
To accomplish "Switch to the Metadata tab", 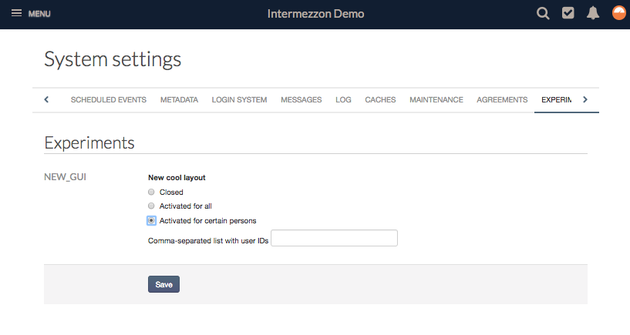I will [179, 100].
